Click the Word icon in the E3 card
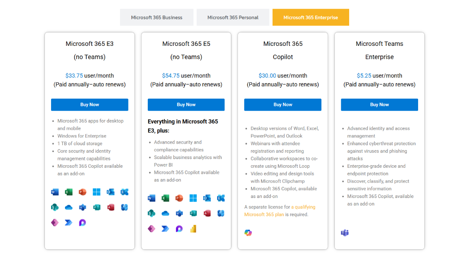This screenshot has width=467, height=262. point(55,192)
